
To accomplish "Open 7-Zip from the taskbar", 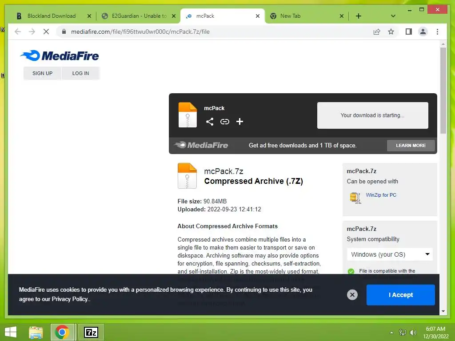I will (91, 332).
